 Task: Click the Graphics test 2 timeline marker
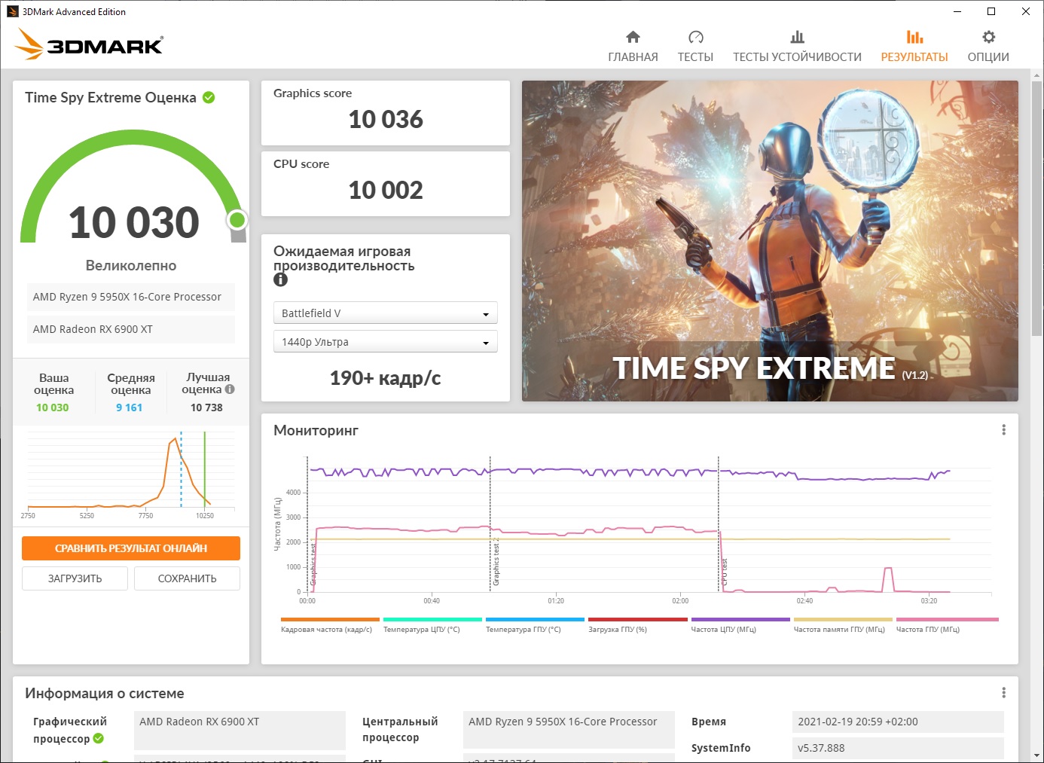click(x=496, y=561)
